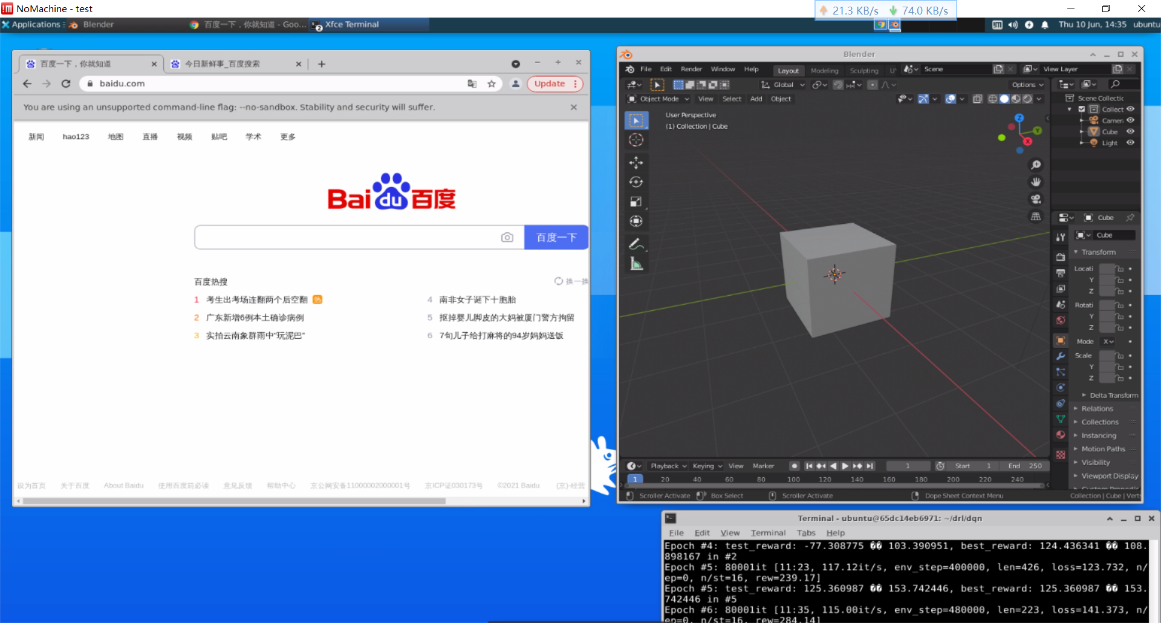The width and height of the screenshot is (1161, 623).
Task: Open Render properties tab icon
Action: coord(1061,257)
